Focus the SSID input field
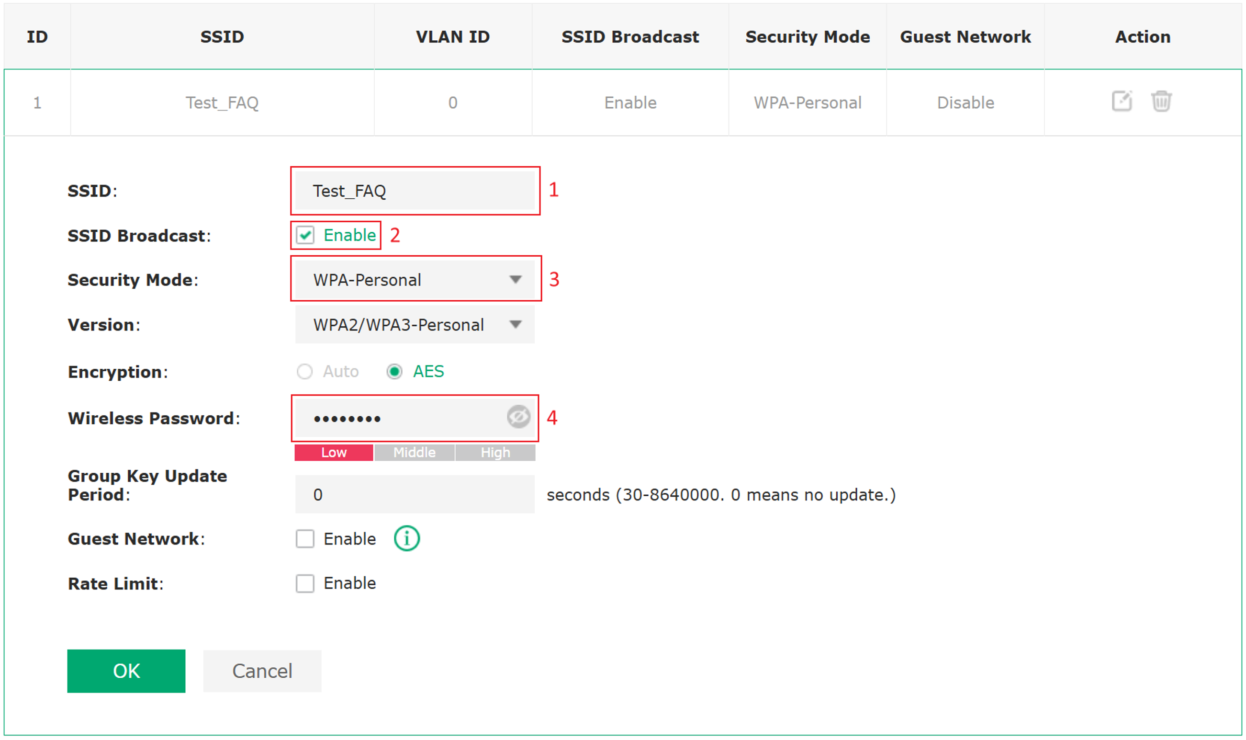The width and height of the screenshot is (1246, 740). point(415,191)
